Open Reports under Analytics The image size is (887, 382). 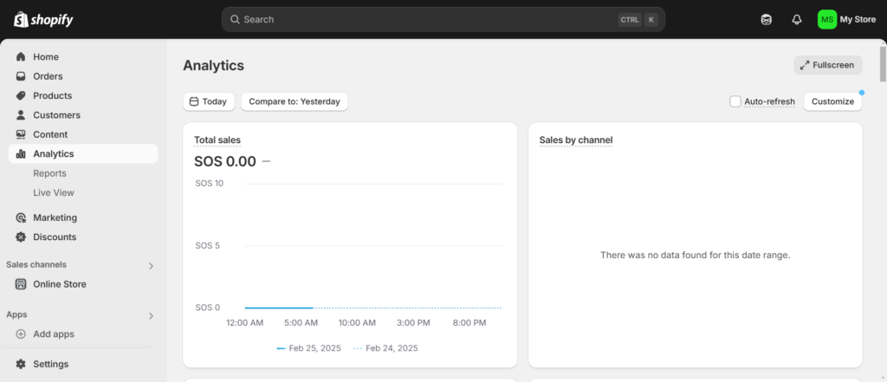pyautogui.click(x=49, y=173)
